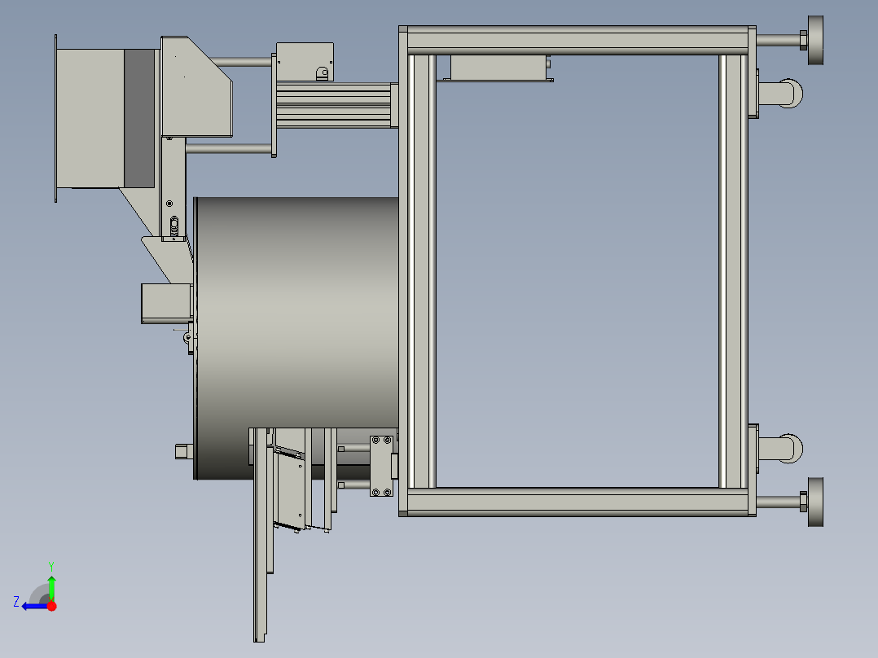Select the large cylindrical drum body

[x=296, y=338]
